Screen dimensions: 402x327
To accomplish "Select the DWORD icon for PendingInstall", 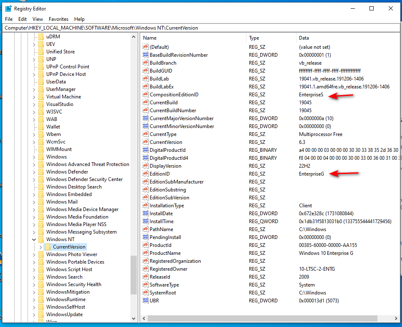I will pos(146,237).
